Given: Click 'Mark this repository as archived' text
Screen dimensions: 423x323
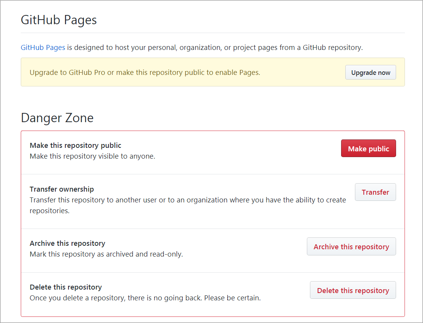Looking at the screenshot, I should [106, 254].
